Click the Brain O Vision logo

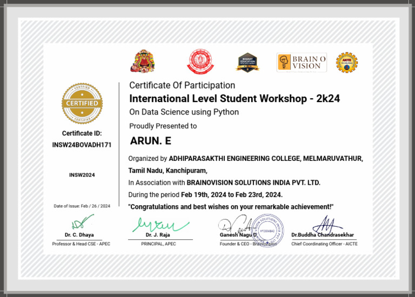[302, 63]
